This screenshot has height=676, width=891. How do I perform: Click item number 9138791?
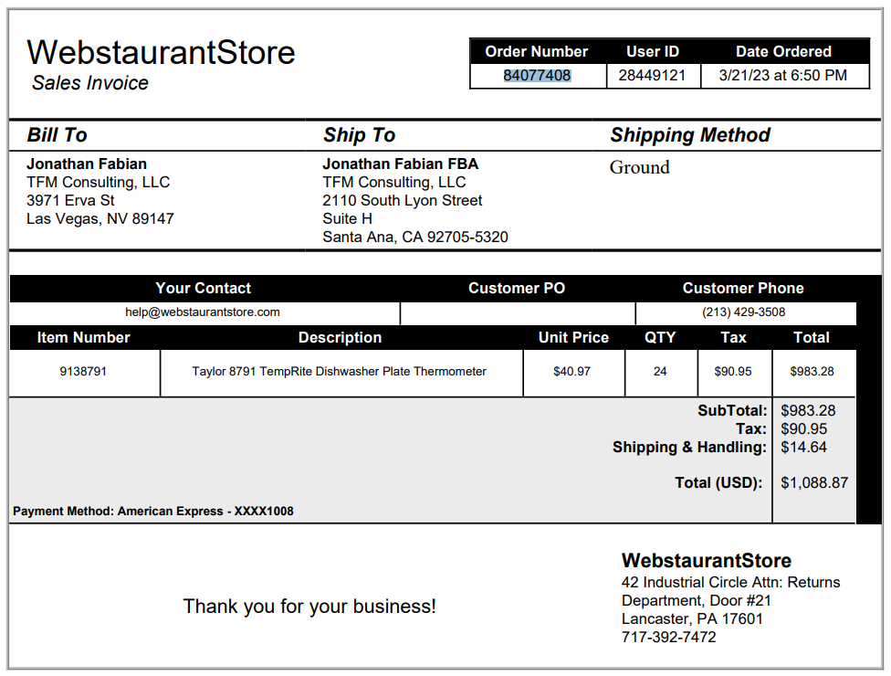point(83,371)
